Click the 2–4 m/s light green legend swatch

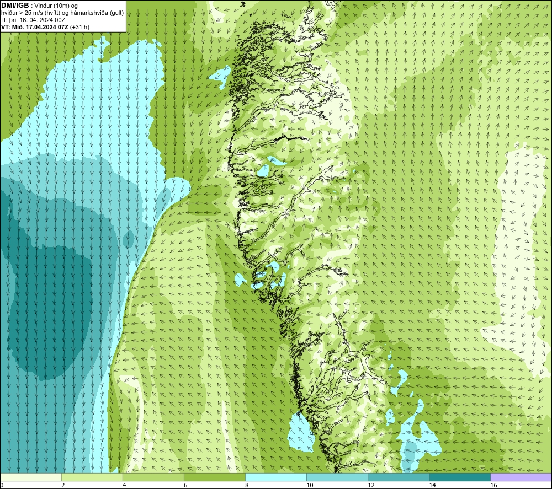pos(92,477)
